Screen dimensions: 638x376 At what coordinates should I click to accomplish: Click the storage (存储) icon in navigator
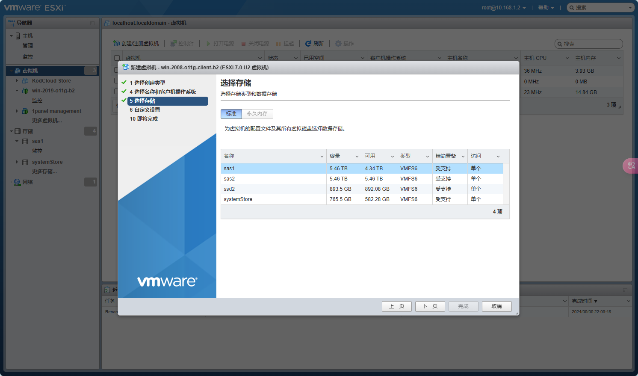tap(18, 131)
